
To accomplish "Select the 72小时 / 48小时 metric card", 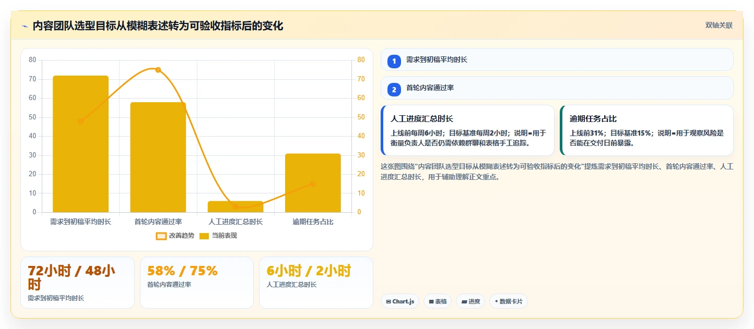I will click(x=78, y=283).
